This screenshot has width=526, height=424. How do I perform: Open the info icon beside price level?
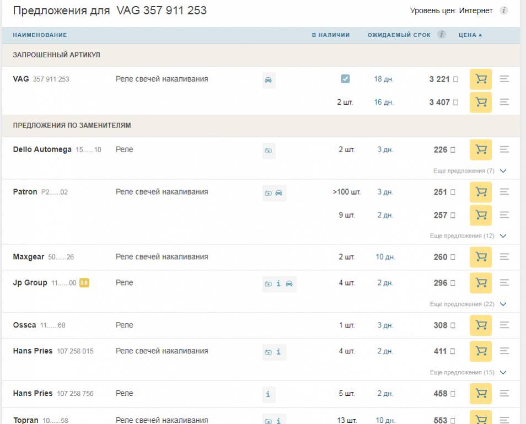(x=503, y=10)
